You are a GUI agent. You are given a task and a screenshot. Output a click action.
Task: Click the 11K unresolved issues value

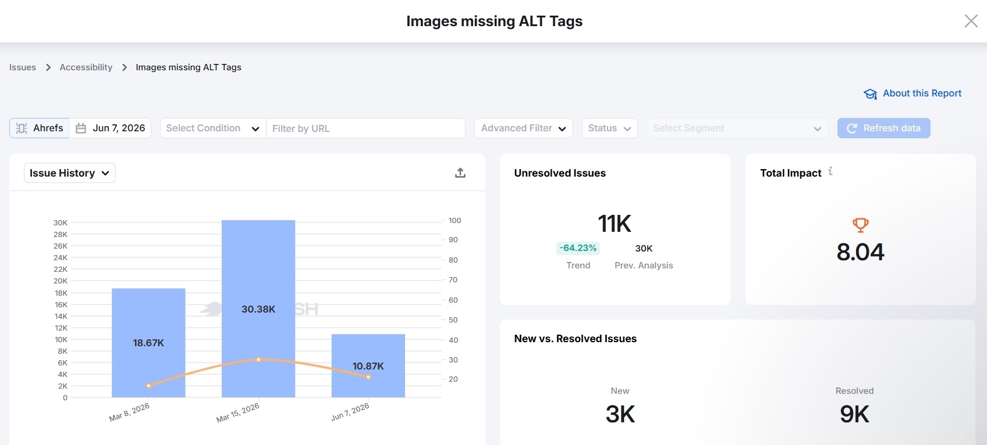tap(615, 224)
